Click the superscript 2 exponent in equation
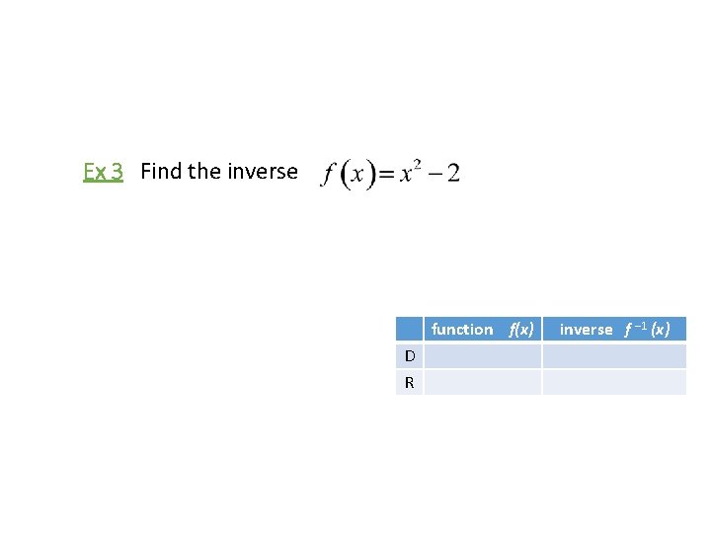Image resolution: width=711 pixels, height=533 pixels. [x=417, y=163]
